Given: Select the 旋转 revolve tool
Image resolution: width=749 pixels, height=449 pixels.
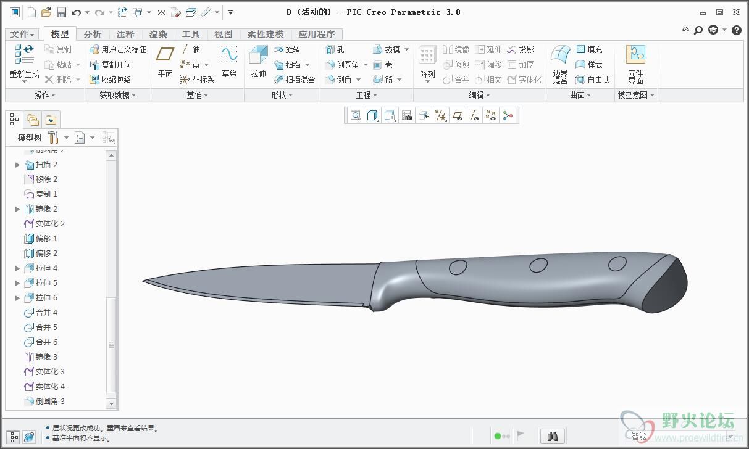Looking at the screenshot, I should pyautogui.click(x=287, y=49).
